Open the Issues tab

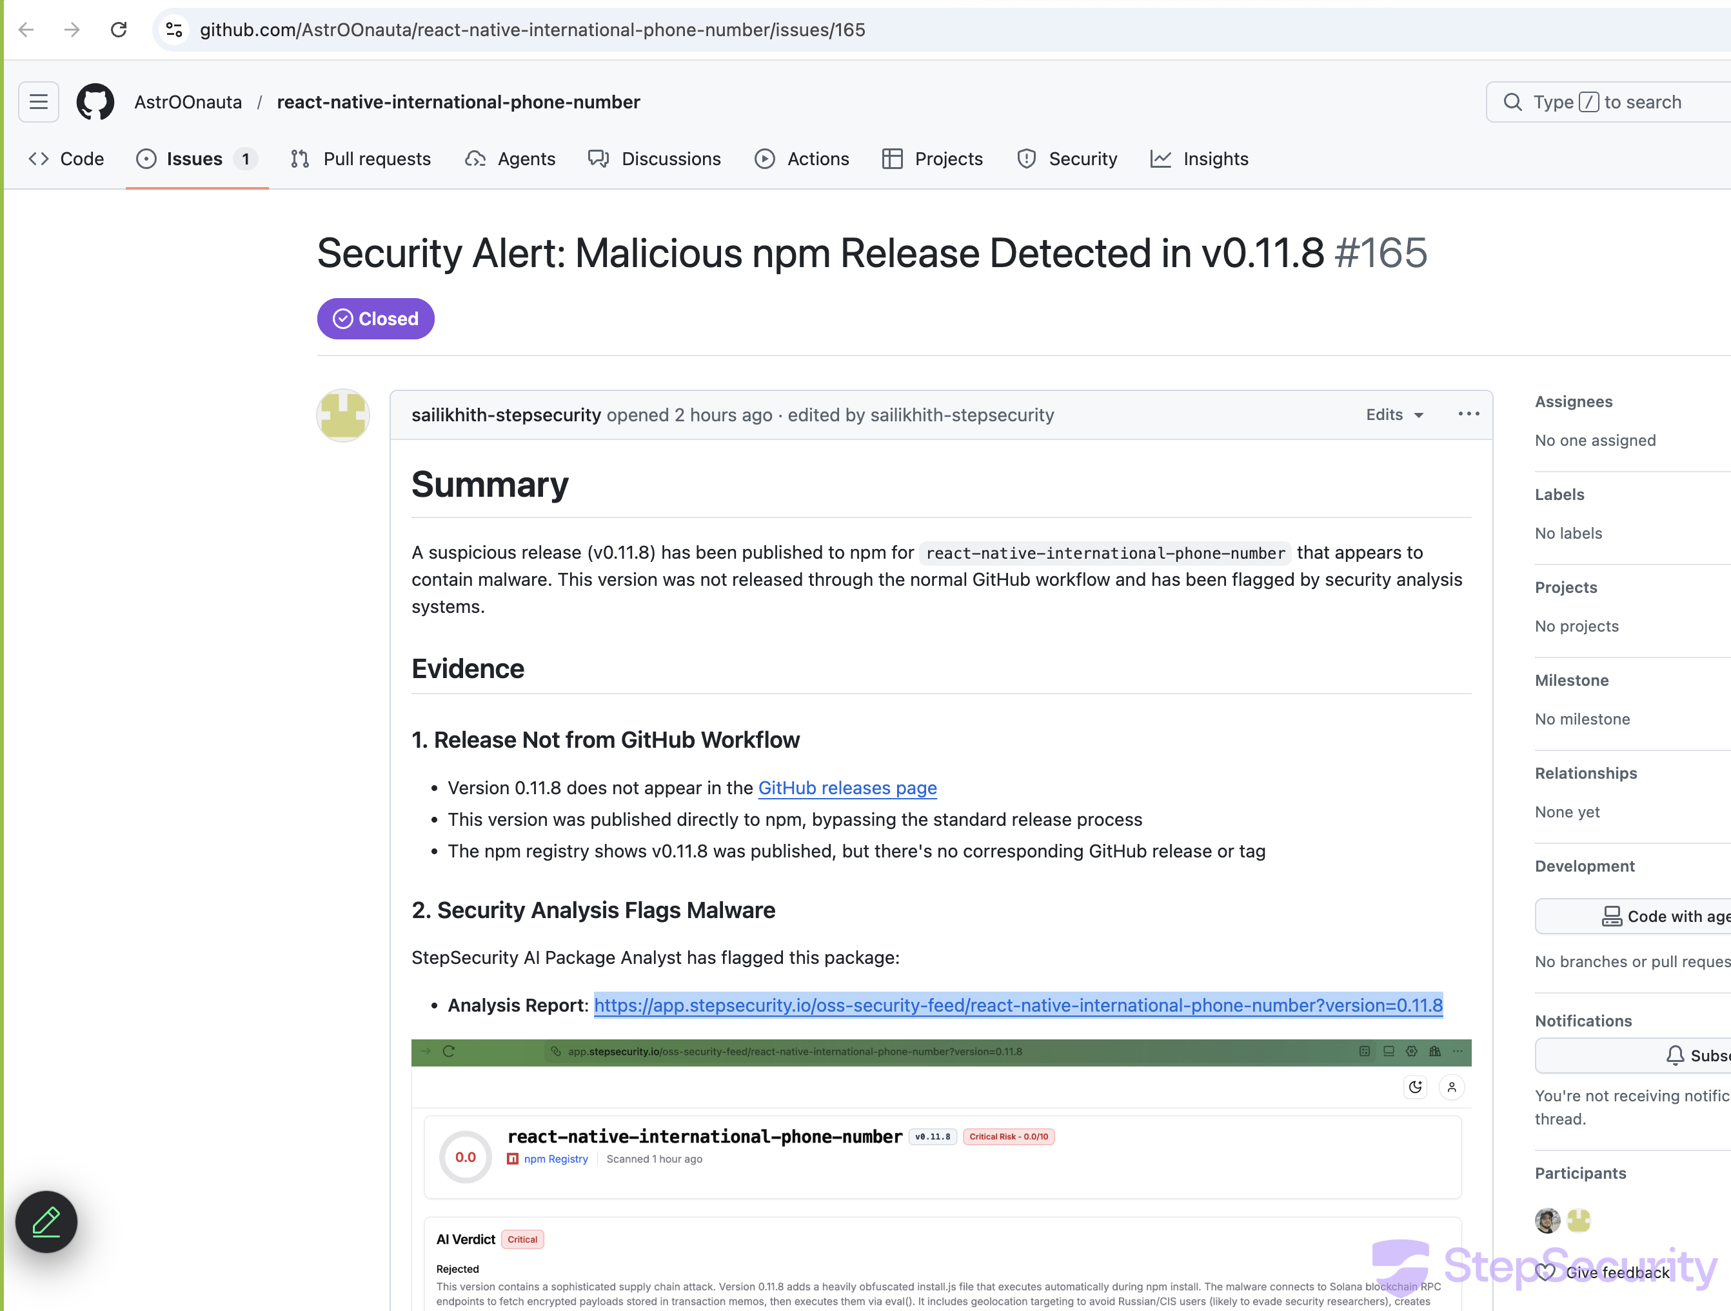195,159
